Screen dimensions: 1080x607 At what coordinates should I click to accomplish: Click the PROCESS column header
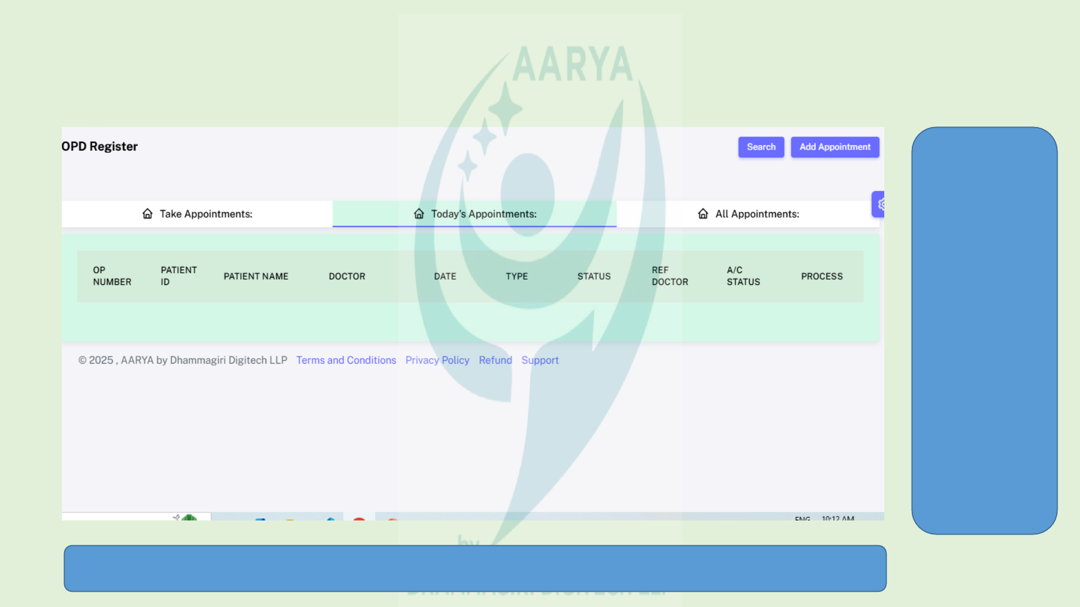point(821,277)
